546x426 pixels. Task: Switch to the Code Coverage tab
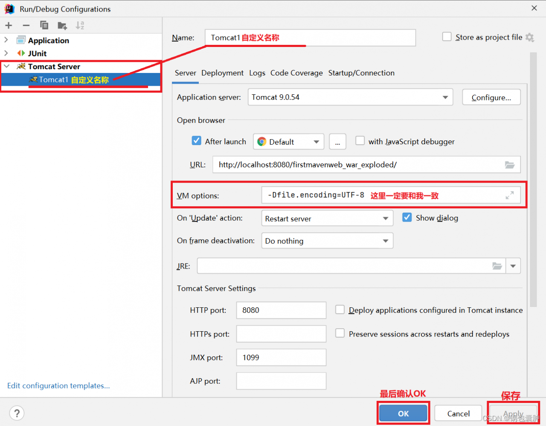pyautogui.click(x=296, y=73)
